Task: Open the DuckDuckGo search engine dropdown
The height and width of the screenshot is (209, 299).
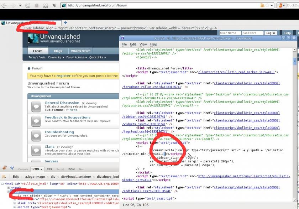Action: [x=283, y=5]
